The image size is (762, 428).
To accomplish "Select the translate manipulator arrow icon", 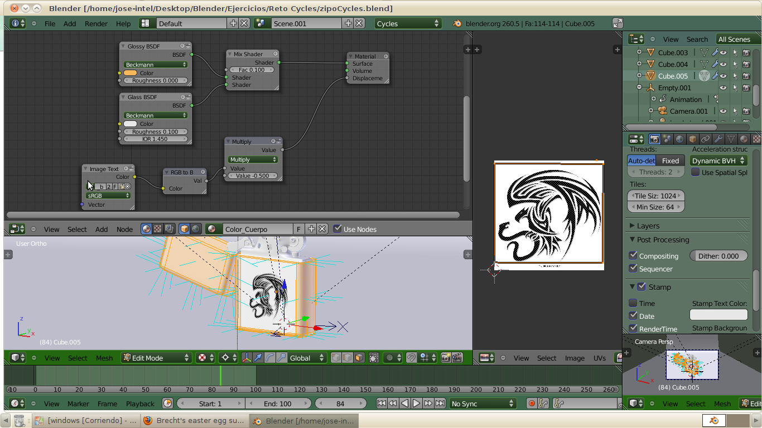I will click(258, 358).
